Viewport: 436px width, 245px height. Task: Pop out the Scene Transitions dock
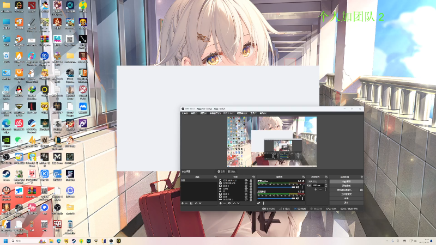click(x=326, y=177)
